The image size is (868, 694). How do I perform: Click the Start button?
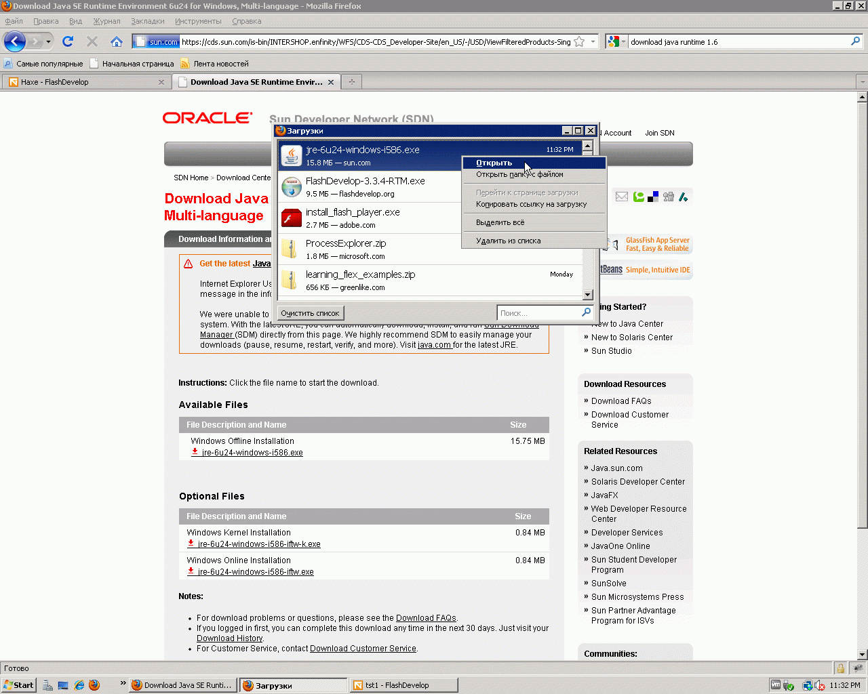tap(18, 685)
